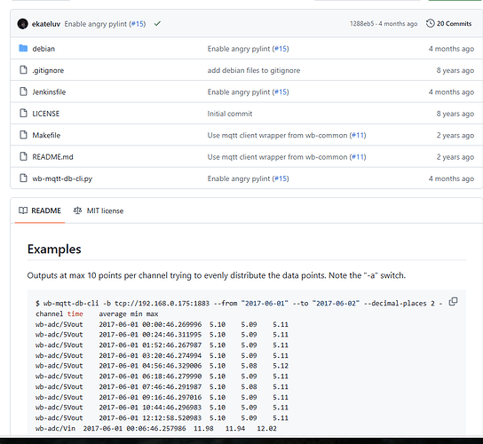Switch to the README tab
The image size is (483, 444).
point(40,210)
